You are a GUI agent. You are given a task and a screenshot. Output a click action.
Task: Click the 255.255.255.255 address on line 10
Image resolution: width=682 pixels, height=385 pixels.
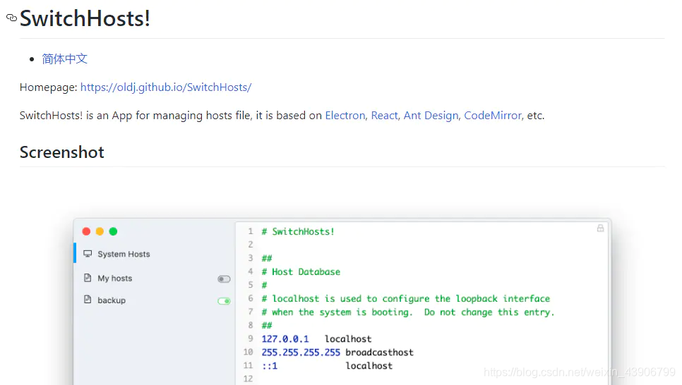pos(301,353)
